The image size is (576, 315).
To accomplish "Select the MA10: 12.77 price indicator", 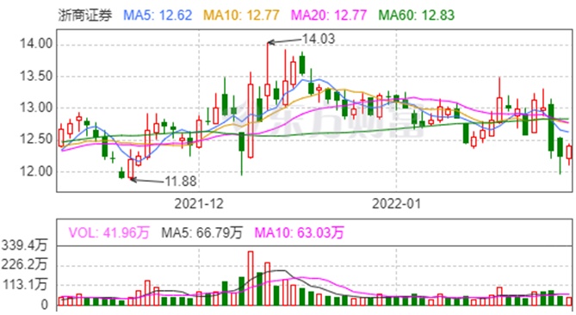I will tap(241, 15).
